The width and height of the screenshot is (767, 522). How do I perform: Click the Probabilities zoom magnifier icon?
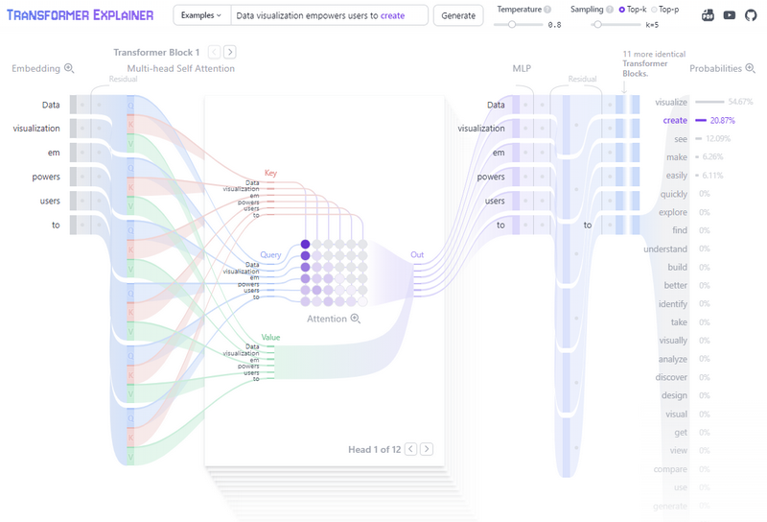pyautogui.click(x=750, y=68)
